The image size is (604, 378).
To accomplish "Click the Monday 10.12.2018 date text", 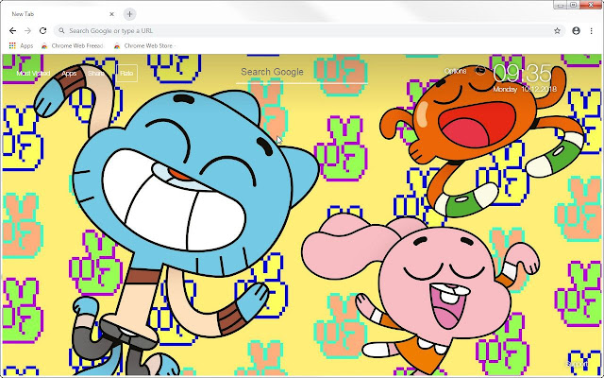I will tap(525, 89).
